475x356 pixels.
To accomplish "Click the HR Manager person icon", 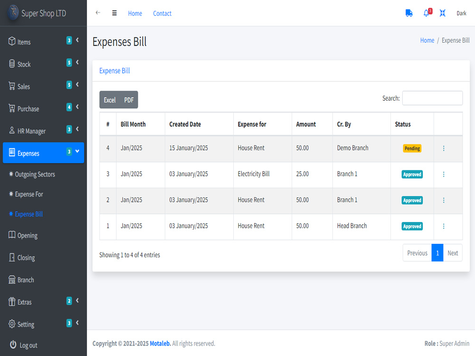I will (x=12, y=131).
